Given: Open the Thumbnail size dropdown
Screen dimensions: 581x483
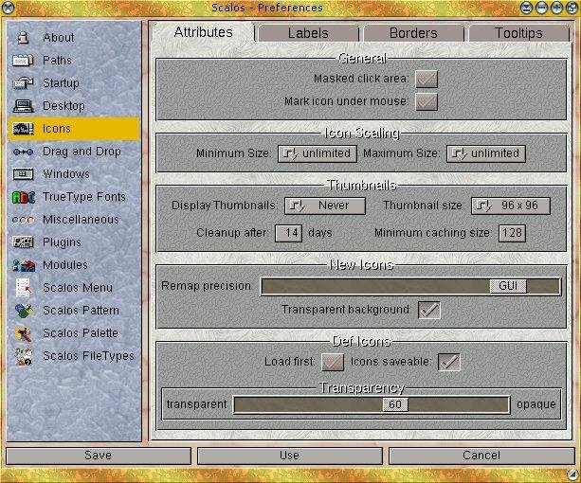Looking at the screenshot, I should click(x=511, y=206).
